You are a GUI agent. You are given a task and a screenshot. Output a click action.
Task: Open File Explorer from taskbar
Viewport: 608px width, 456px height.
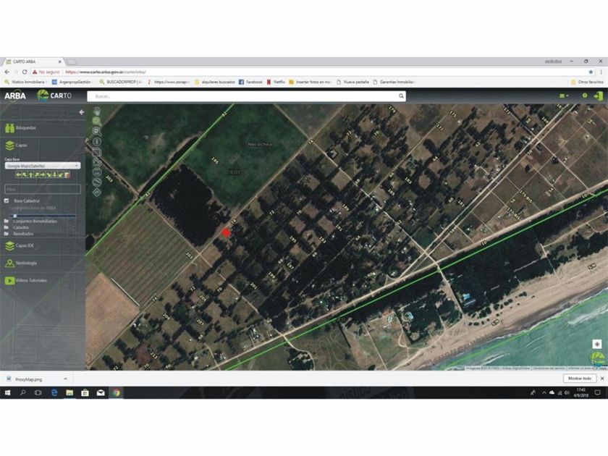pyautogui.click(x=69, y=393)
